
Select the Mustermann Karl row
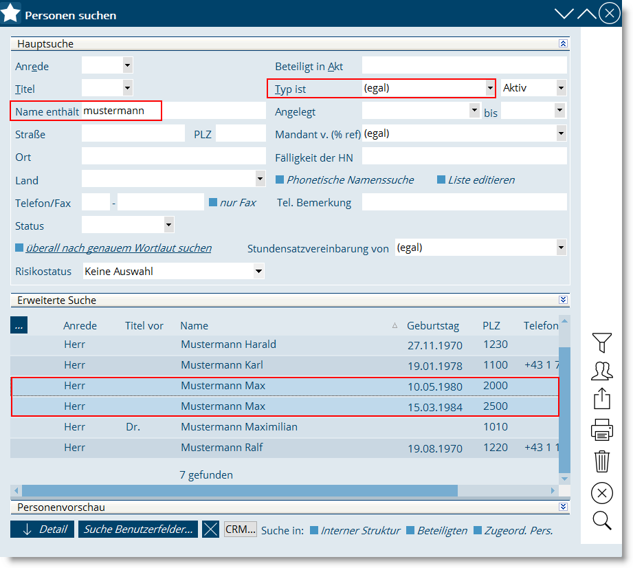pyautogui.click(x=285, y=366)
